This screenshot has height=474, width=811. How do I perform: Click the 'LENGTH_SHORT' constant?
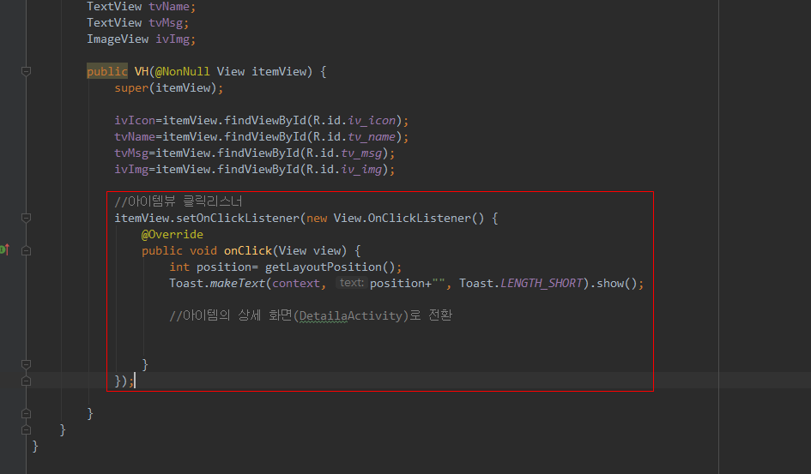point(542,283)
